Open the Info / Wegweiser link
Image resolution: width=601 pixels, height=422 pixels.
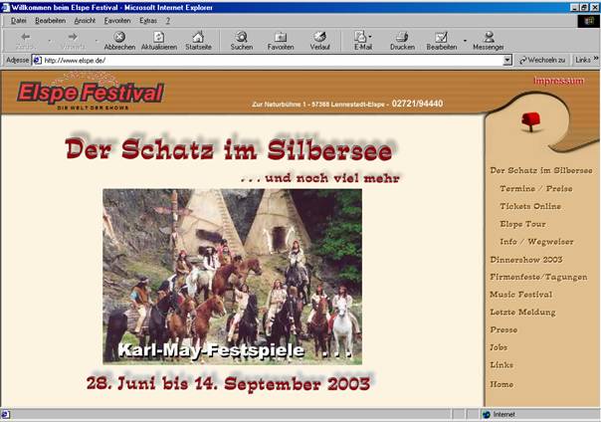[536, 242]
